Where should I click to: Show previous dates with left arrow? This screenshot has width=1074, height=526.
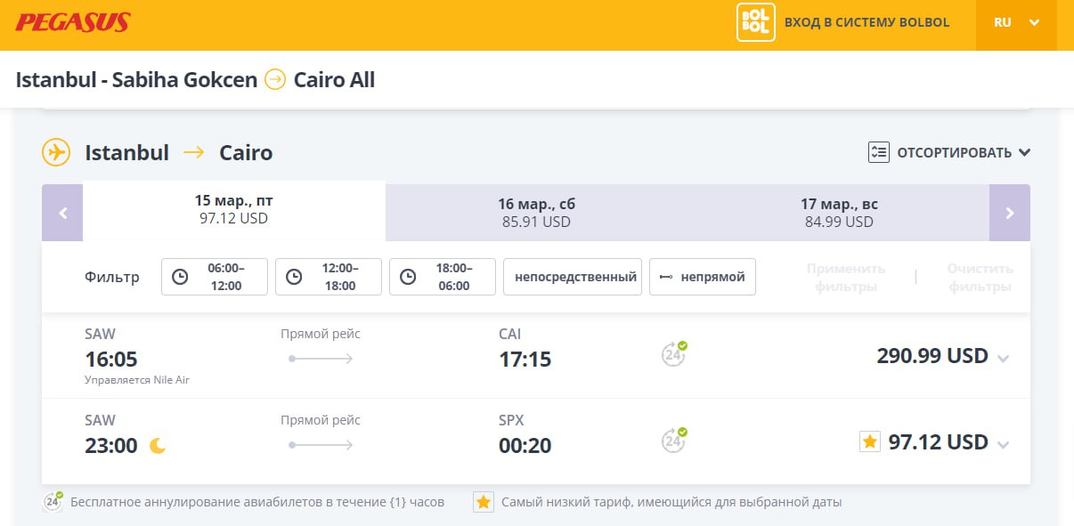(62, 213)
